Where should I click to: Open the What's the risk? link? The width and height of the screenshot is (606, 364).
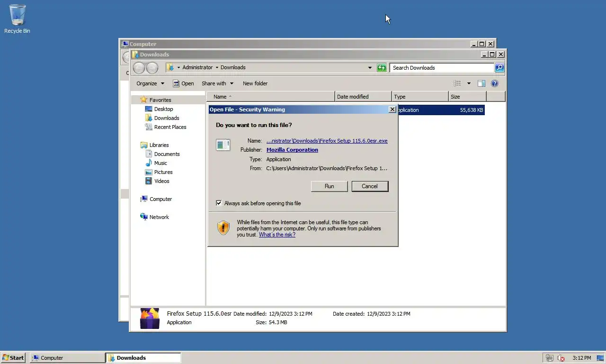tap(277, 235)
